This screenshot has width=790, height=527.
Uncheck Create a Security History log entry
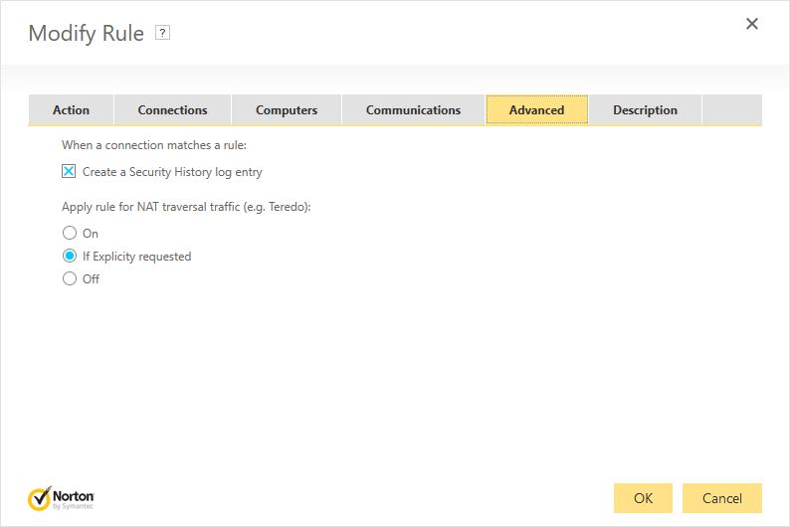(69, 172)
